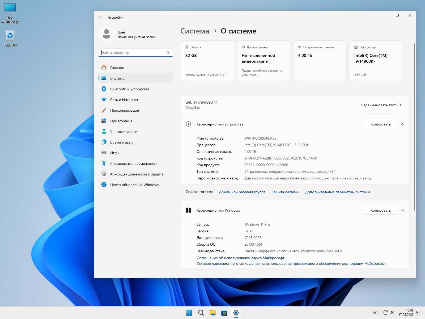Click the version value 24H2
The image size is (425, 319).
[249, 231]
